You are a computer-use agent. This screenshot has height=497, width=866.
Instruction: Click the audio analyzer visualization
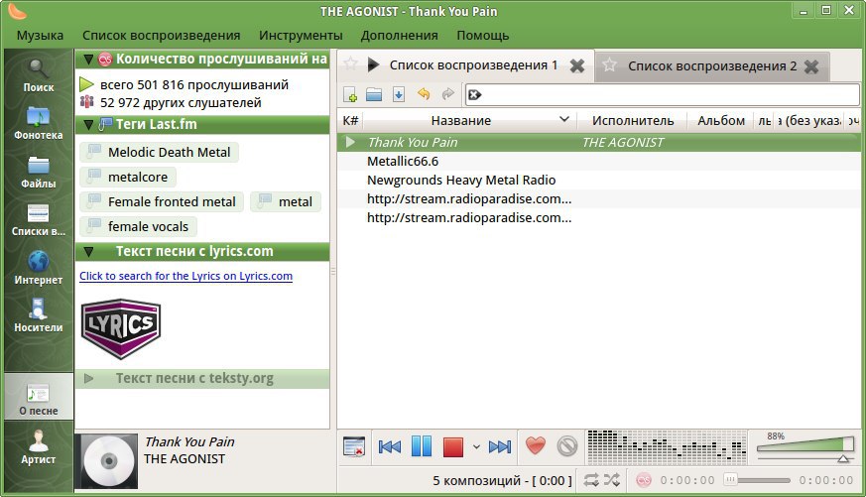pyautogui.click(x=668, y=446)
